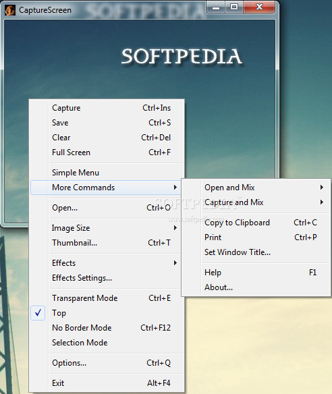Choose the Clear command
332x394 pixels.
[x=107, y=138]
